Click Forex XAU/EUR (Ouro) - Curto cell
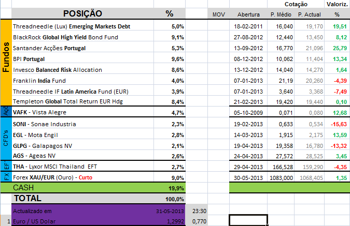 click(82, 177)
